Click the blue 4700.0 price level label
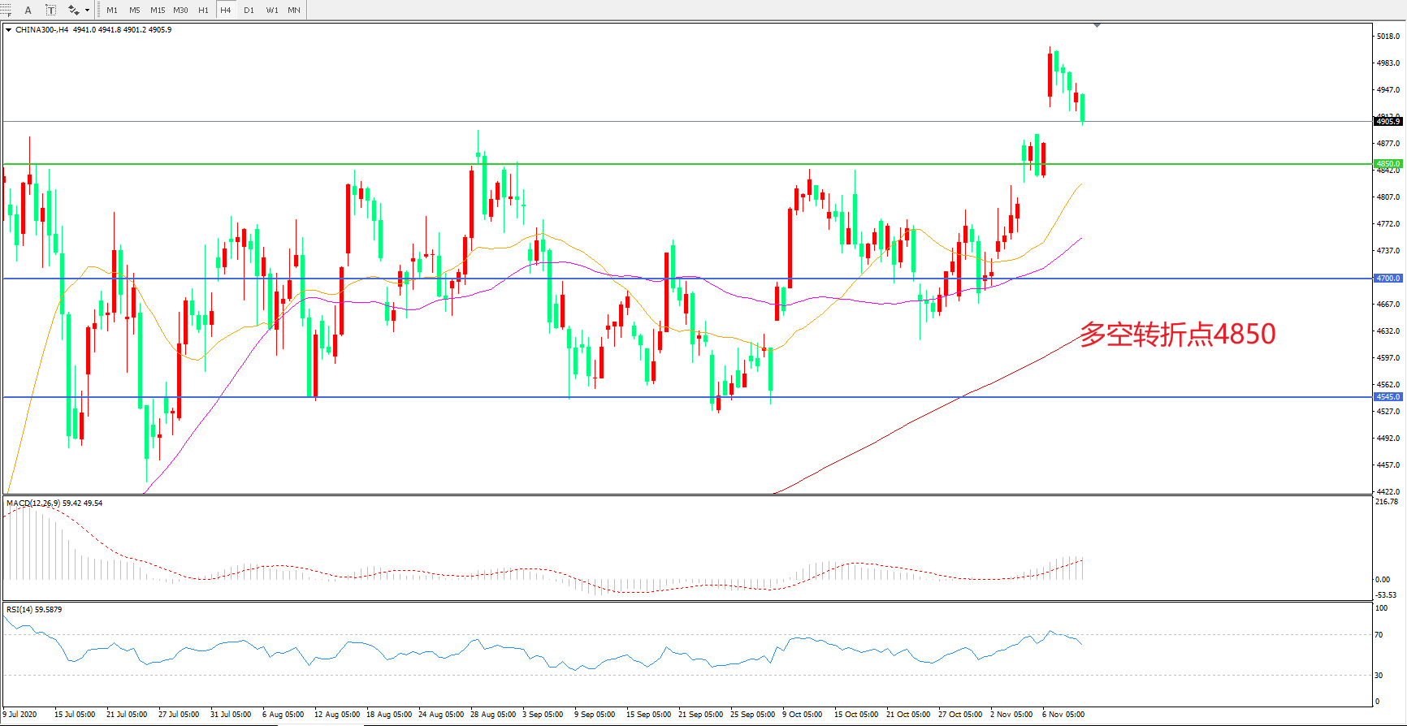The image size is (1407, 726). pyautogui.click(x=1388, y=279)
